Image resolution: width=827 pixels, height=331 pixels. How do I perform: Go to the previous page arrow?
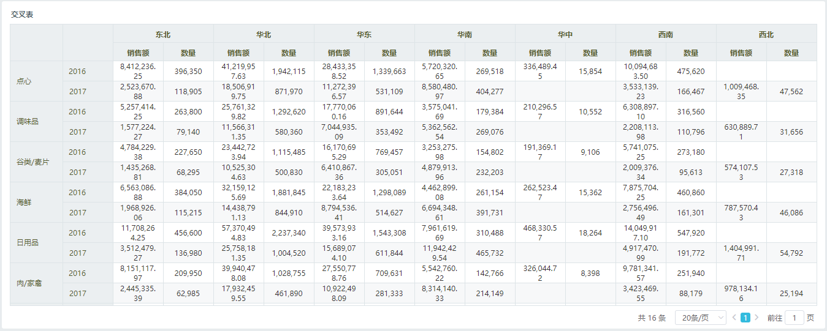tap(734, 318)
